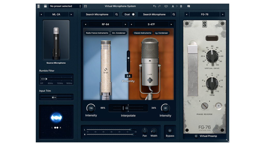Screen dimensions: 265x146
Task: Save preset with the floppy disk icon
Action: pos(85,6)
